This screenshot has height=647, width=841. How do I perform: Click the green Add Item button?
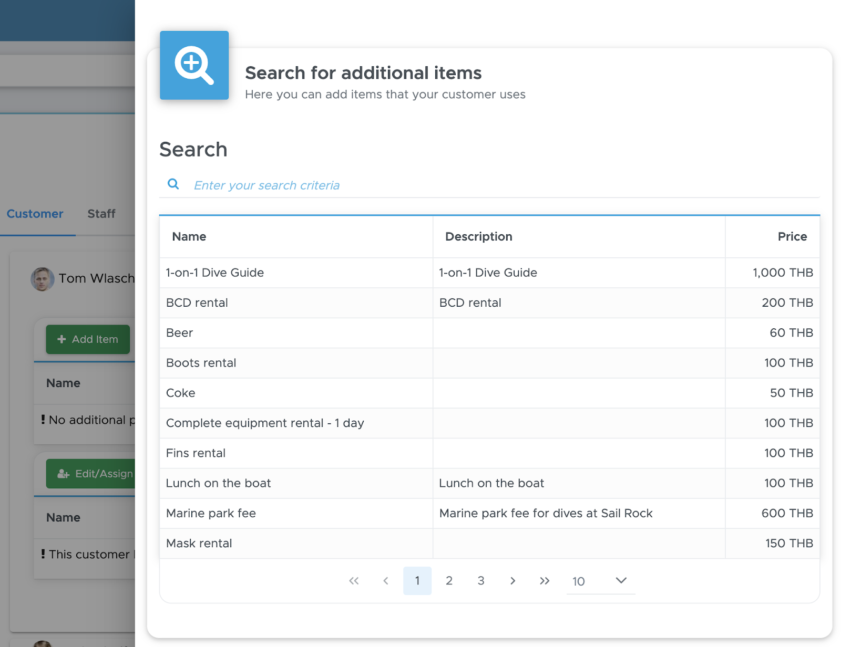tap(88, 339)
